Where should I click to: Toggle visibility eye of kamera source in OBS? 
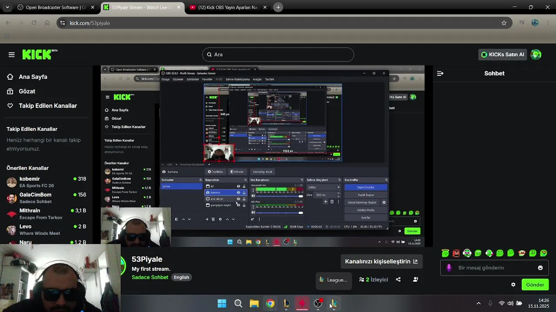(x=238, y=192)
